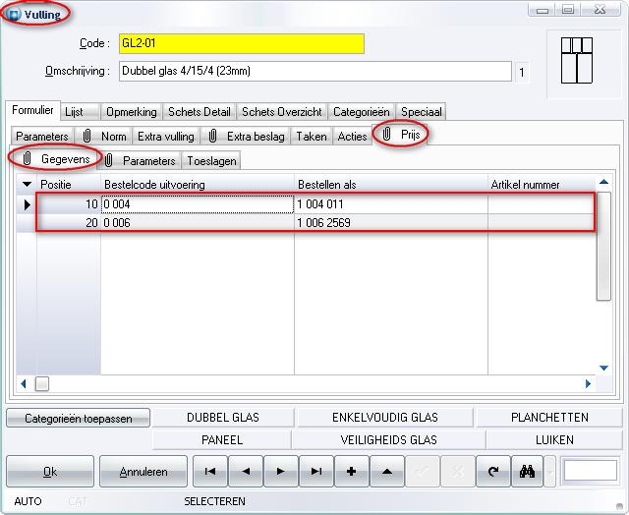This screenshot has height=515, width=629.
Task: Open the Schets Detail tab
Action: tap(200, 112)
